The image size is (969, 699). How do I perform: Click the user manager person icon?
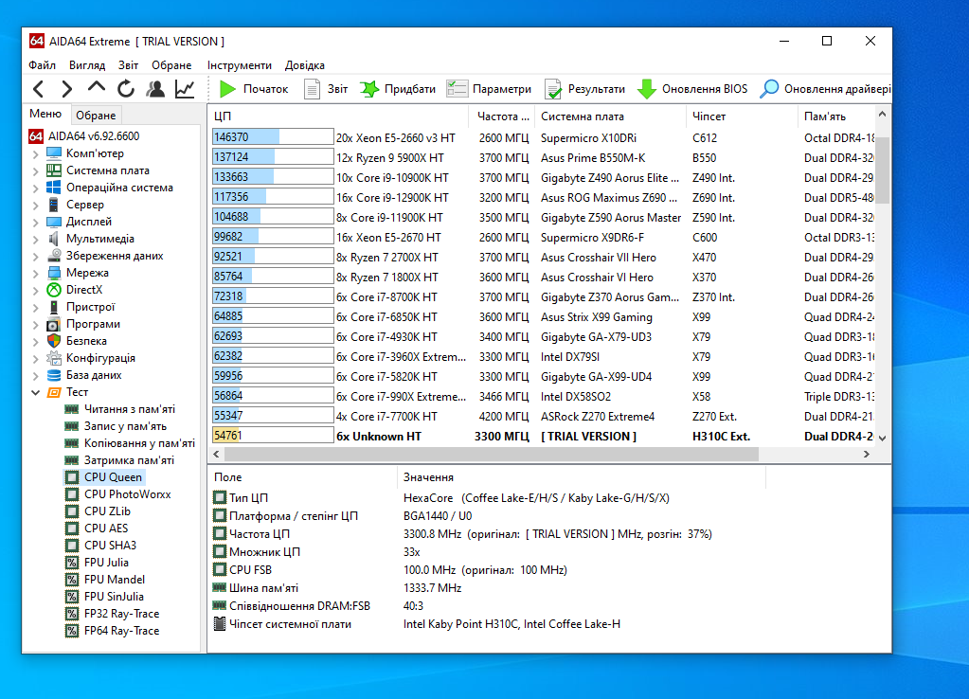[155, 89]
